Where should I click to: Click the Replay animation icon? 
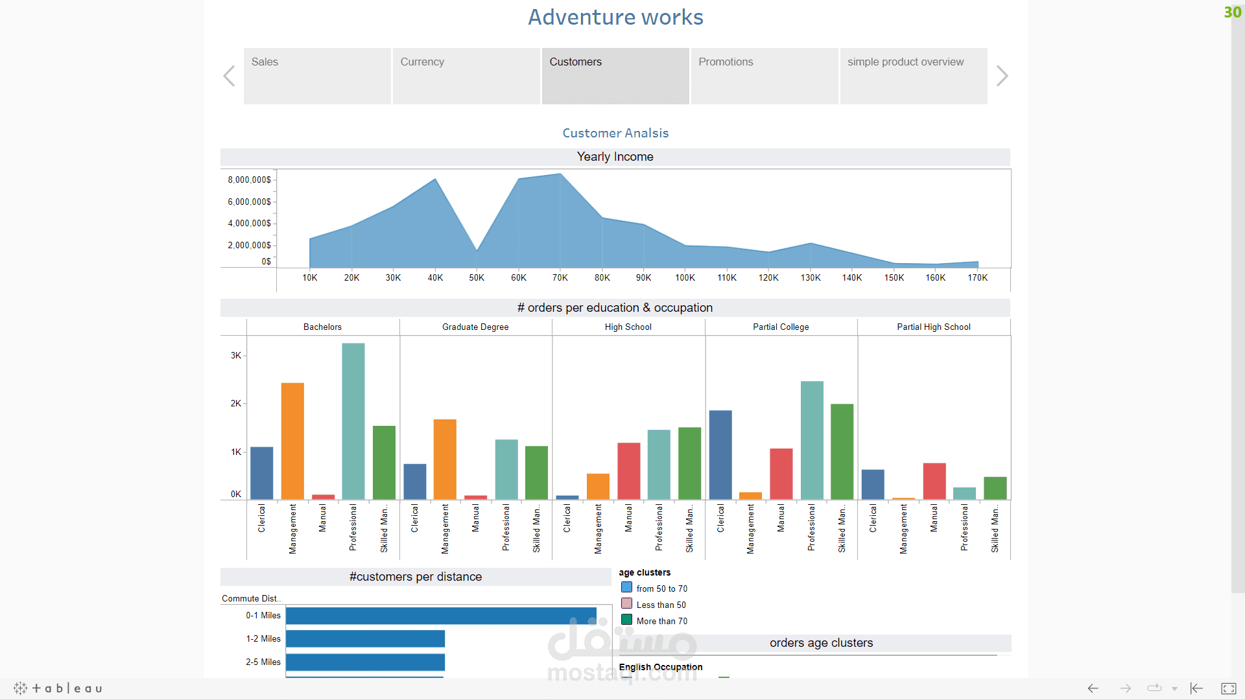point(1154,688)
